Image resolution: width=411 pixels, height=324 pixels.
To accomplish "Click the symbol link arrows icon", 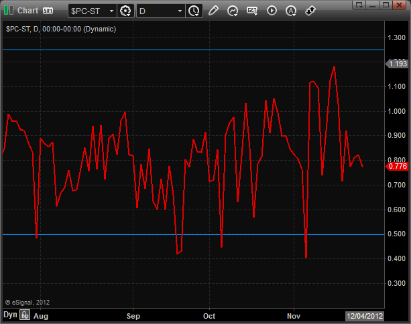I will tap(310, 11).
